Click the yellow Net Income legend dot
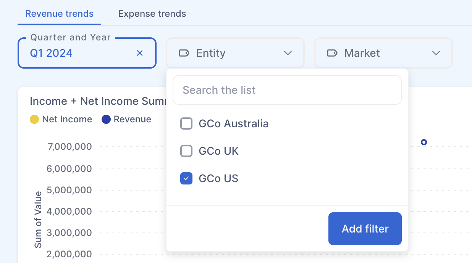This screenshot has height=263, width=472. (x=34, y=120)
